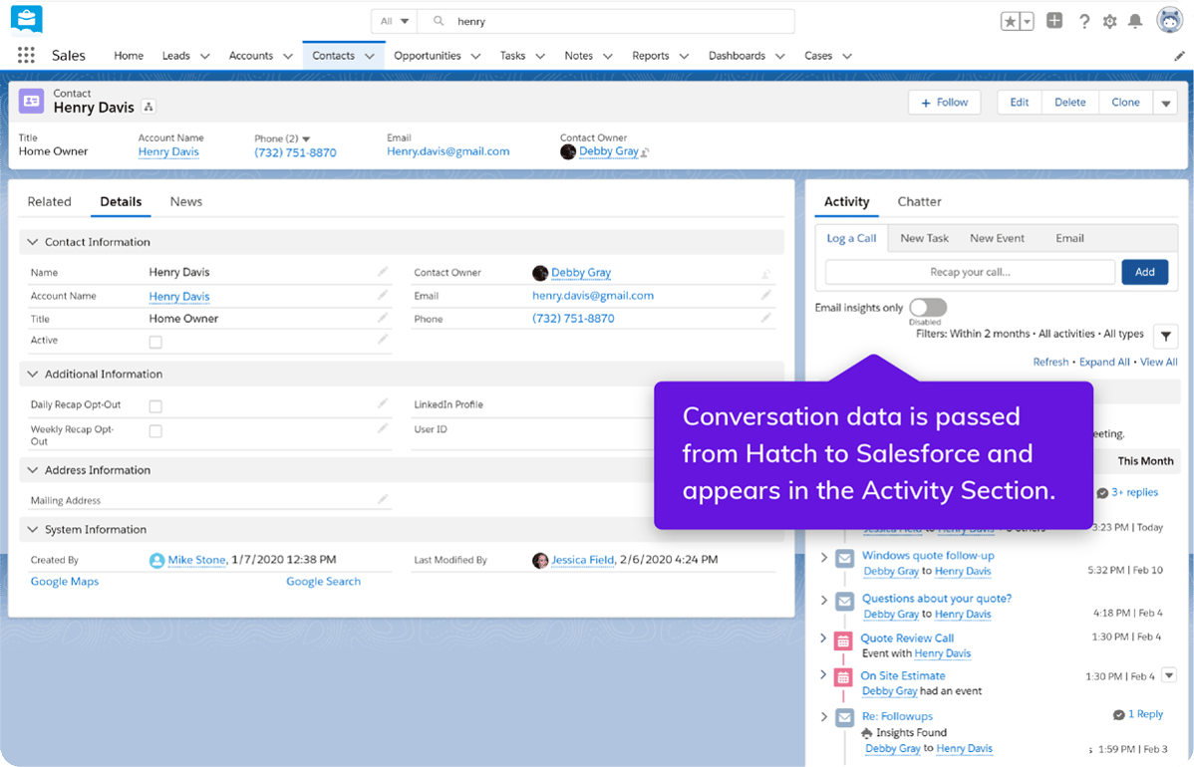Open the Opportunities tab in the navigation bar
This screenshot has height=767, width=1194.
point(429,55)
